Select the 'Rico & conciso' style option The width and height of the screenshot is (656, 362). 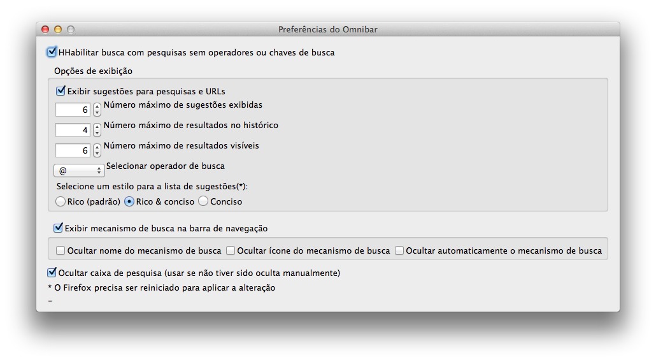(x=129, y=202)
